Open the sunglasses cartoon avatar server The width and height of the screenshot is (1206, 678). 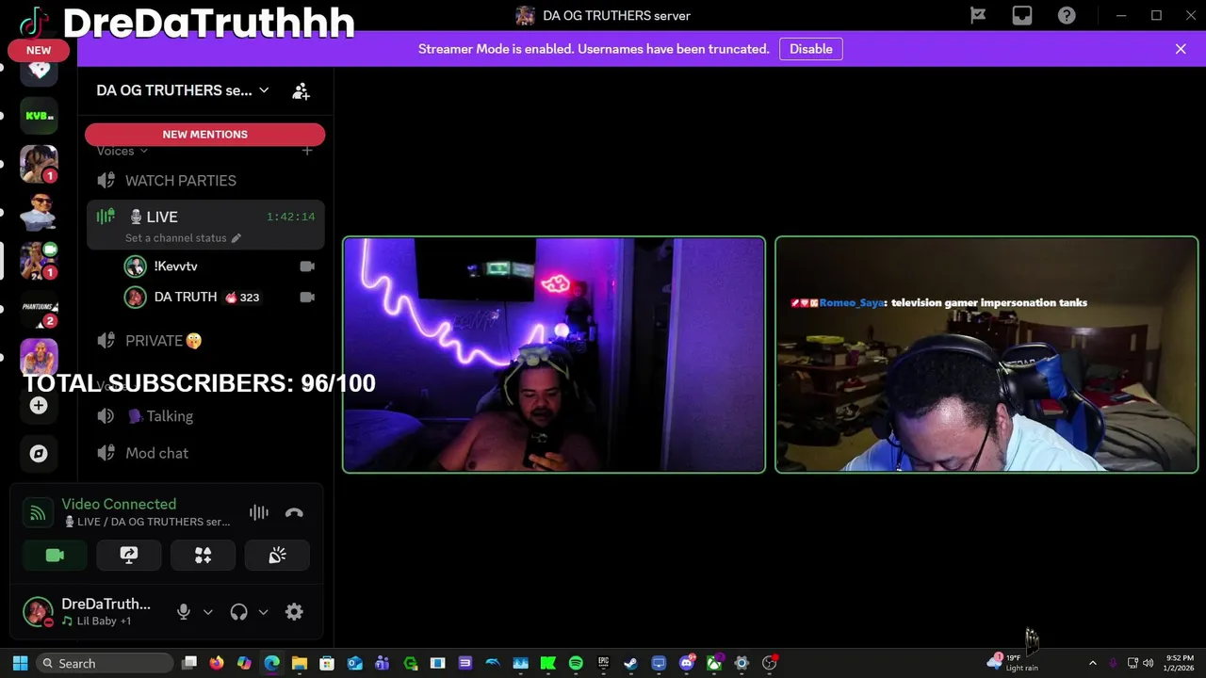39,213
